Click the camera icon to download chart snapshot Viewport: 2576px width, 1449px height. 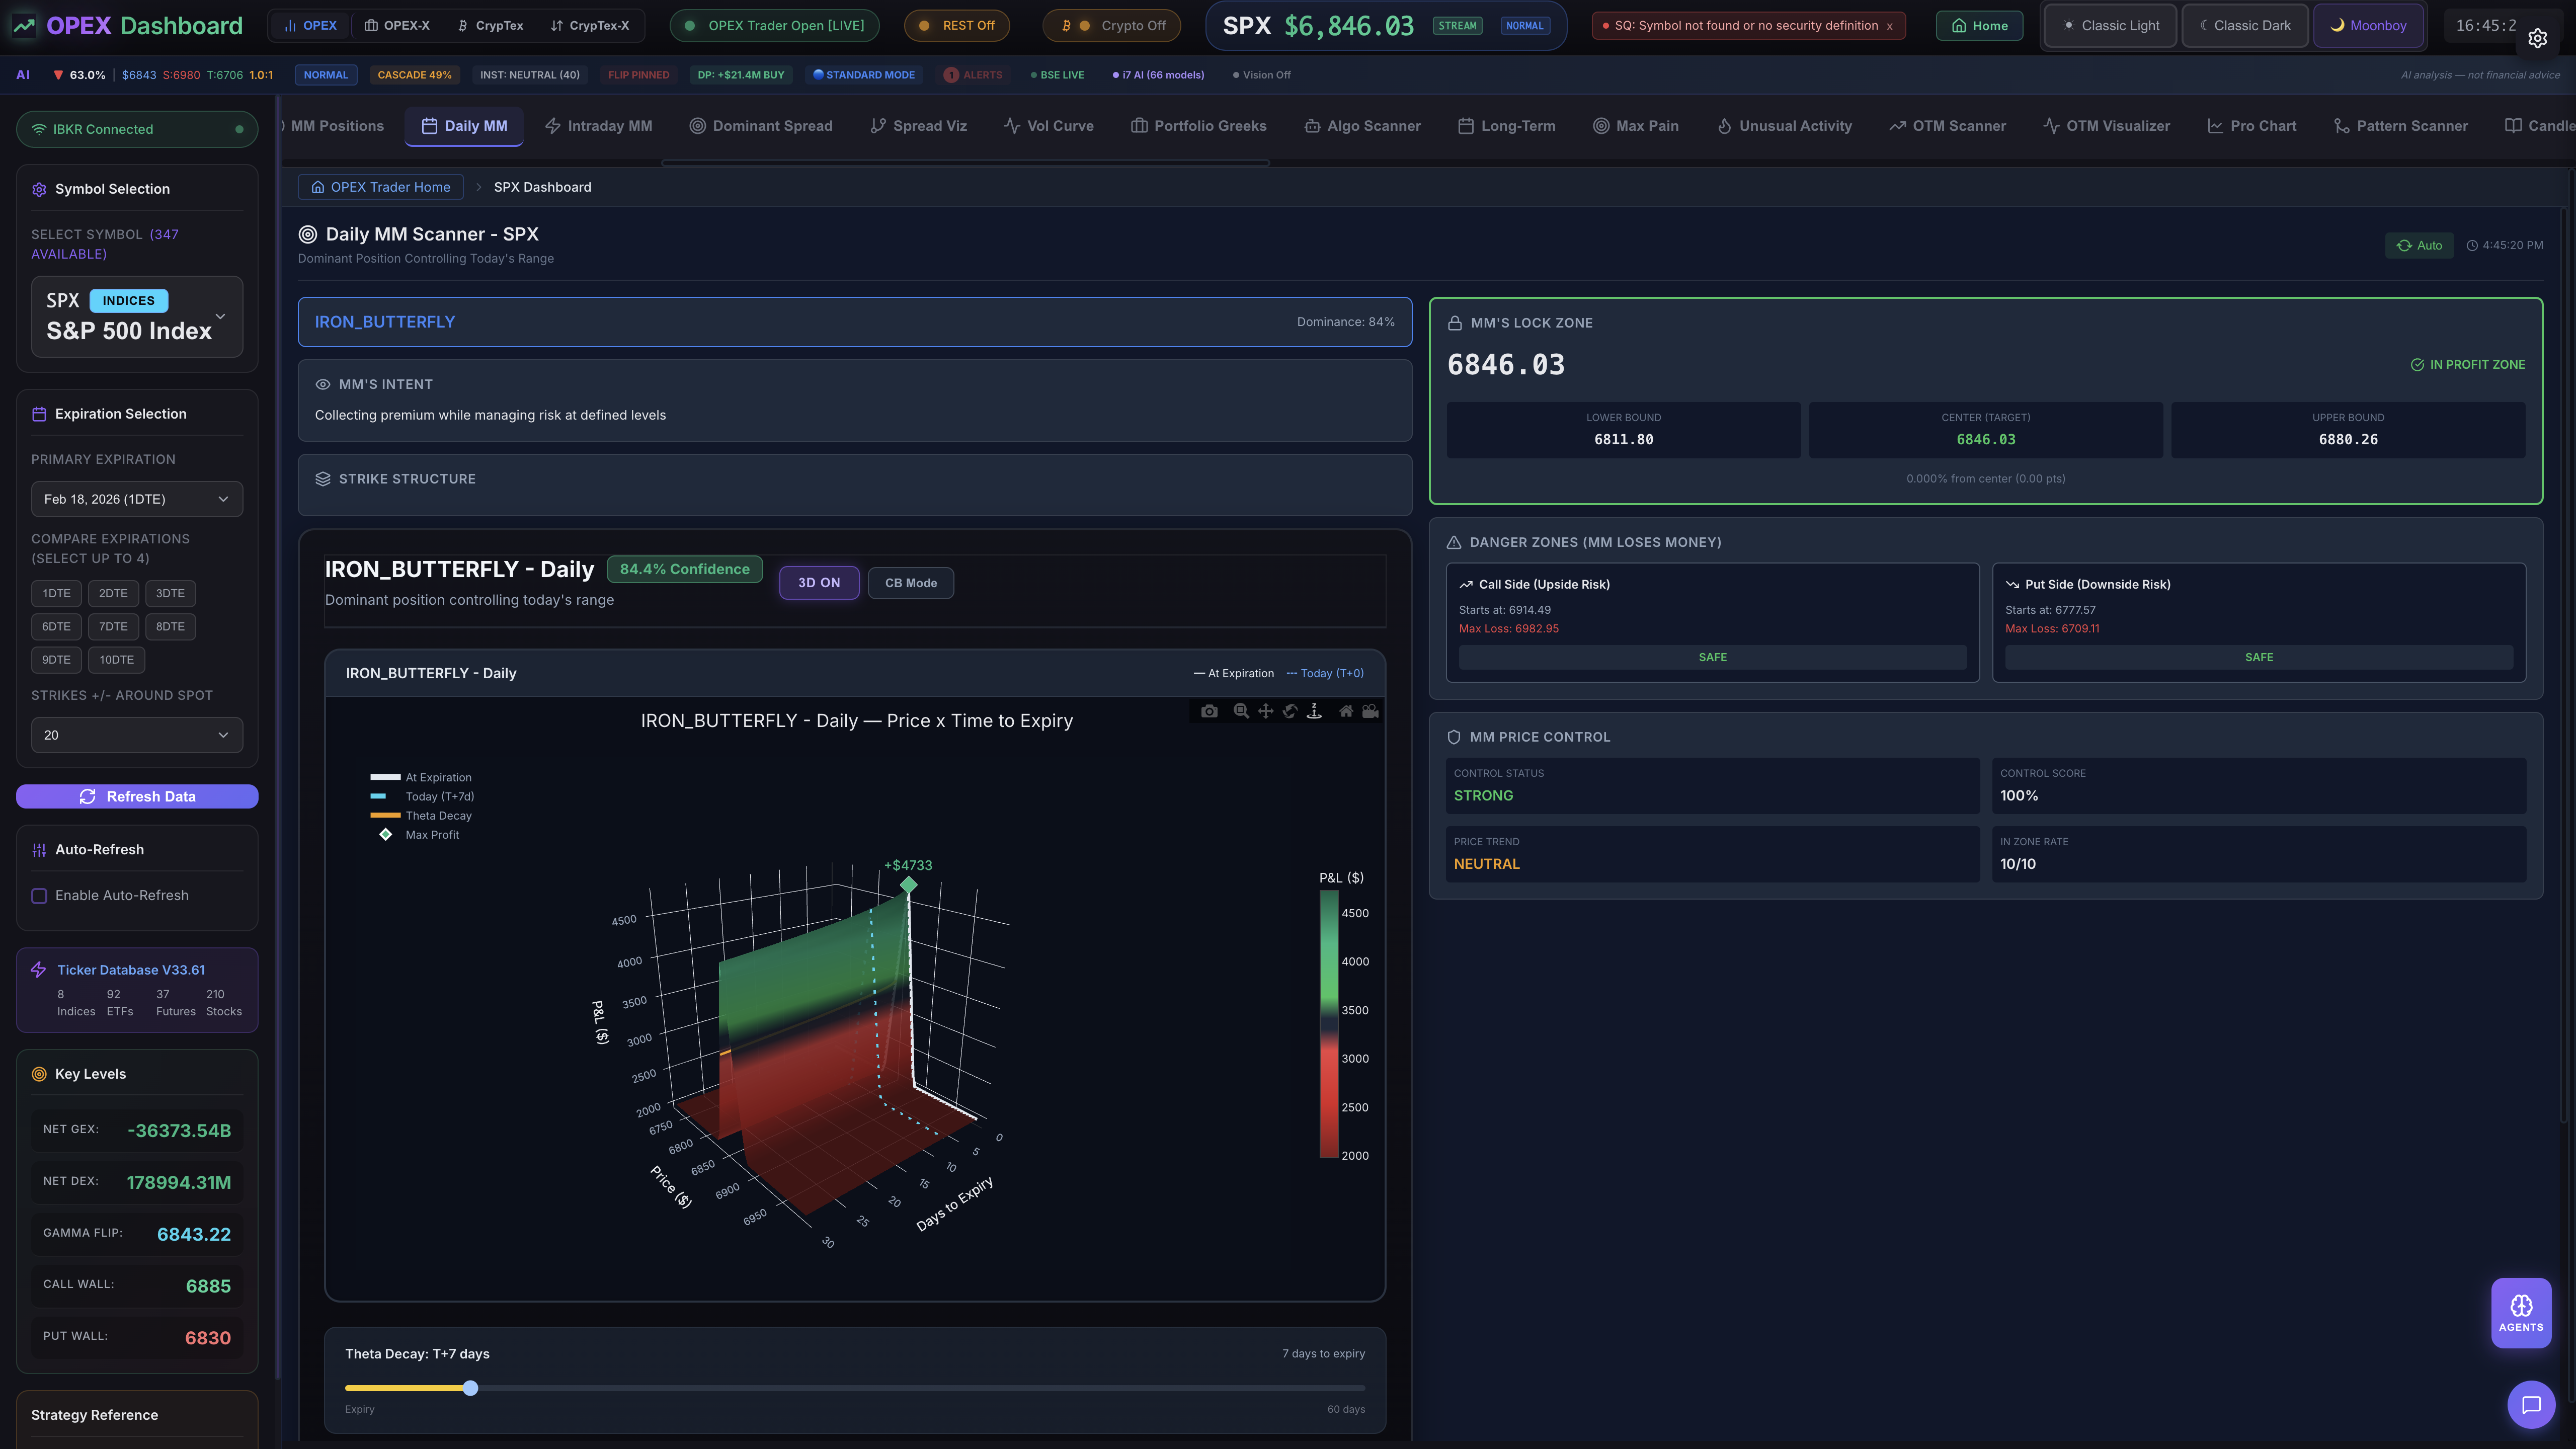[1210, 711]
